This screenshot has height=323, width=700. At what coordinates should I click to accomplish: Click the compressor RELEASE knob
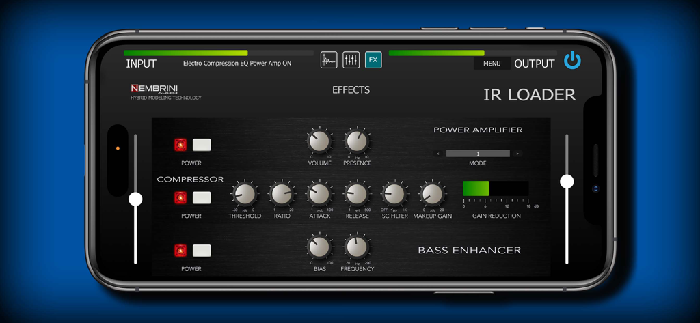click(x=357, y=194)
